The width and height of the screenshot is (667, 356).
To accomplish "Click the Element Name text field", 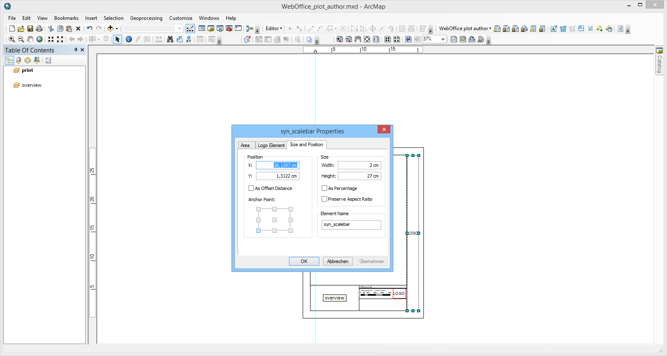I will (x=351, y=225).
